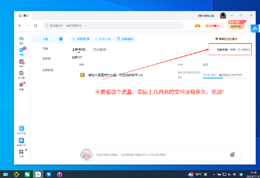Open the AI工具 sidebar icon
This screenshot has height=178, width=260.
coord(21,75)
